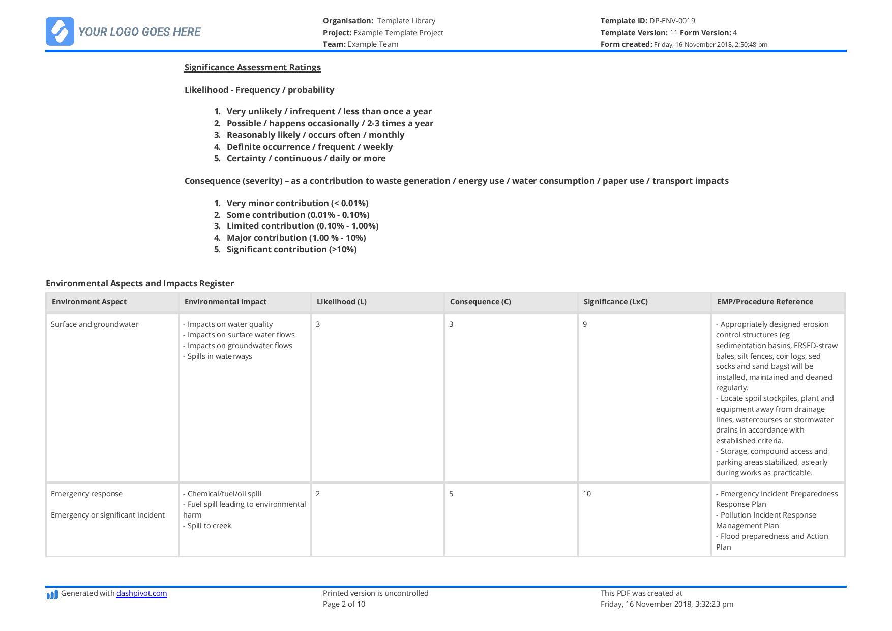Select the Template ID DP-ENV-0019 text

(647, 21)
